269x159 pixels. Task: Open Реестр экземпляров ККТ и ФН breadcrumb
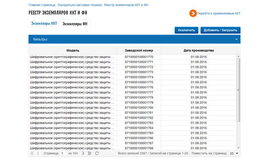(126, 5)
